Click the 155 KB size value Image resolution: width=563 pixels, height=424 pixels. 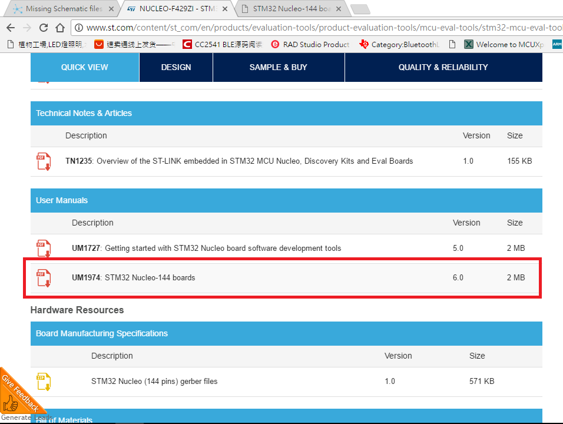pyautogui.click(x=519, y=161)
